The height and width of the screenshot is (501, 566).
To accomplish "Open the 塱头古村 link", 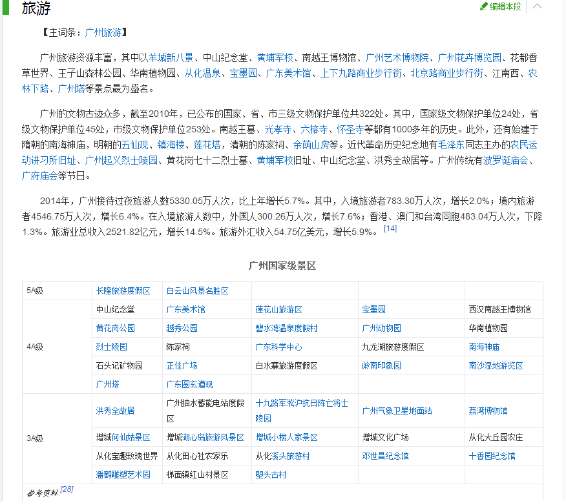I will click(271, 475).
